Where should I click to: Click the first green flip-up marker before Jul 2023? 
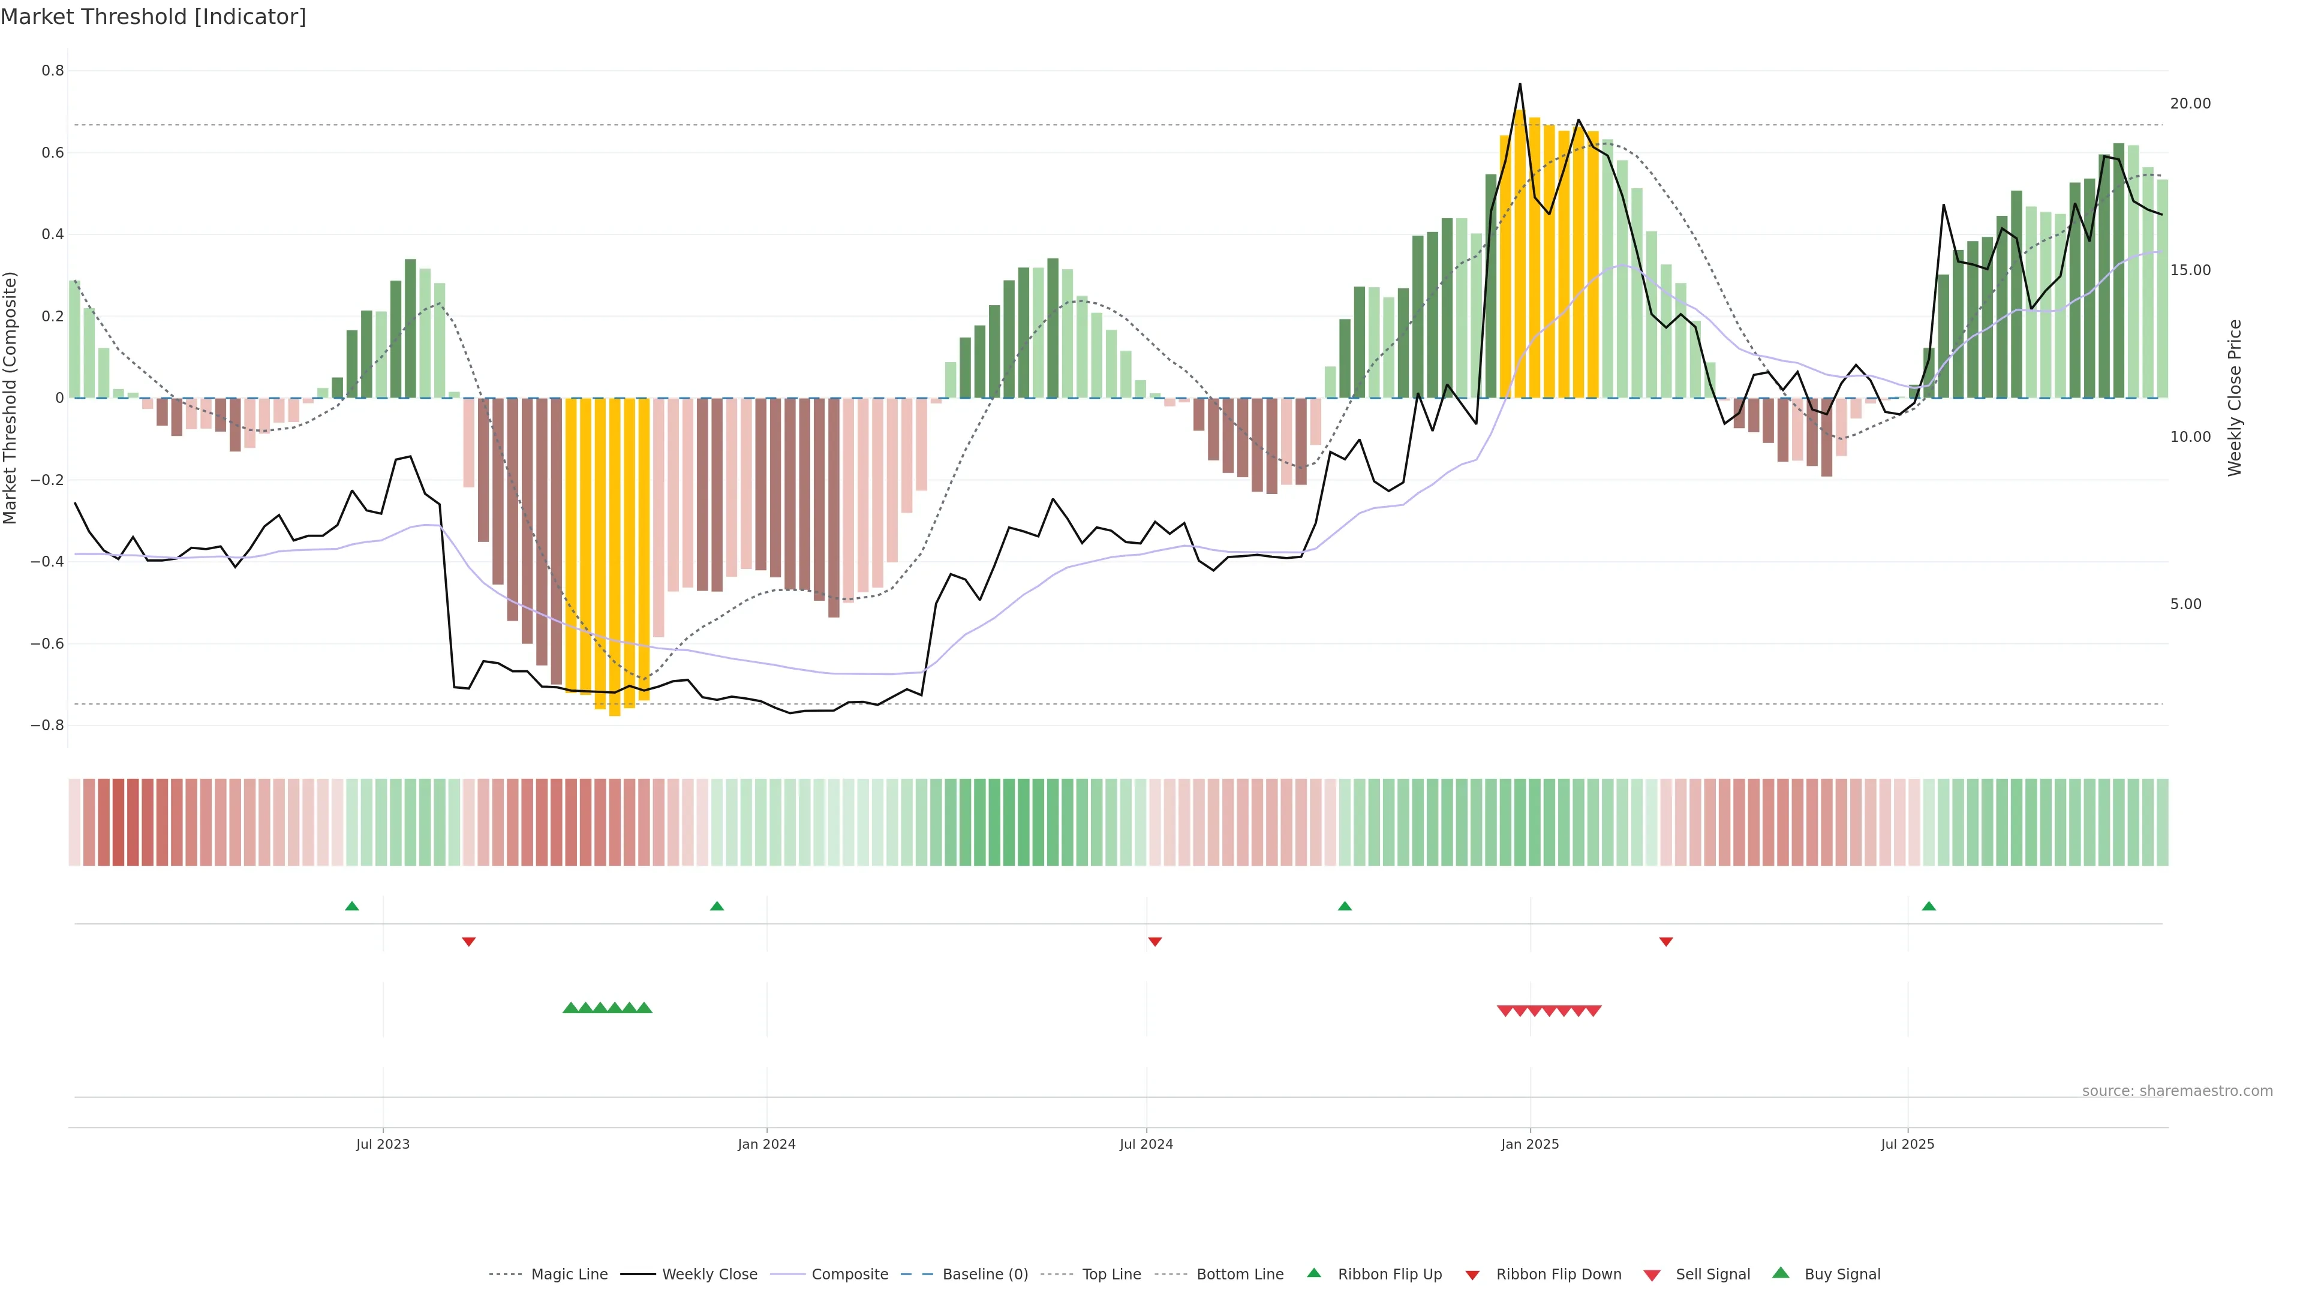[351, 907]
